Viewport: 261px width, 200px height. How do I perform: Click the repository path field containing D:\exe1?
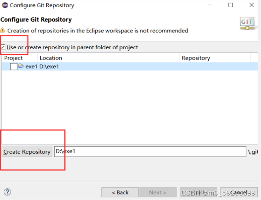150,152
